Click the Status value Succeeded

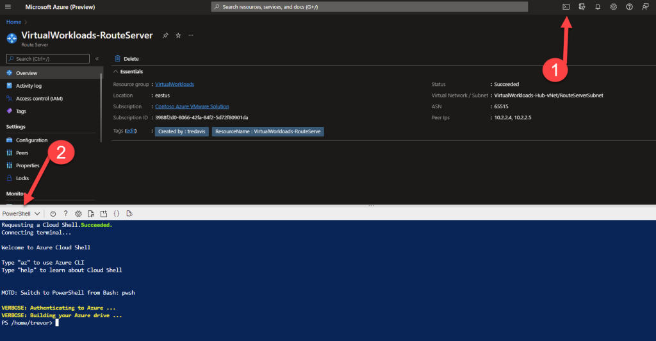tap(506, 84)
